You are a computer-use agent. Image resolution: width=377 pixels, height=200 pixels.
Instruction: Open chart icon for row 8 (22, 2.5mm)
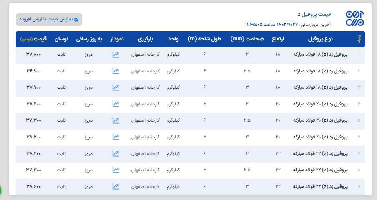116,170
